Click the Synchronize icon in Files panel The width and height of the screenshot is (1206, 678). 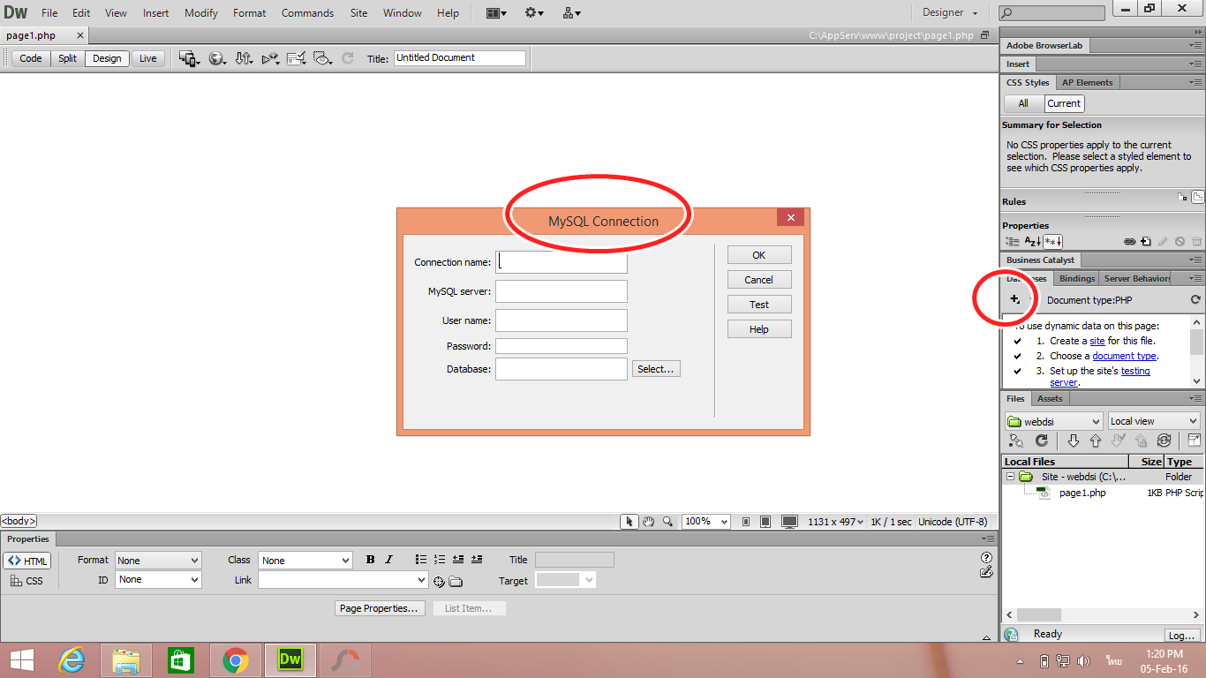coord(1164,441)
